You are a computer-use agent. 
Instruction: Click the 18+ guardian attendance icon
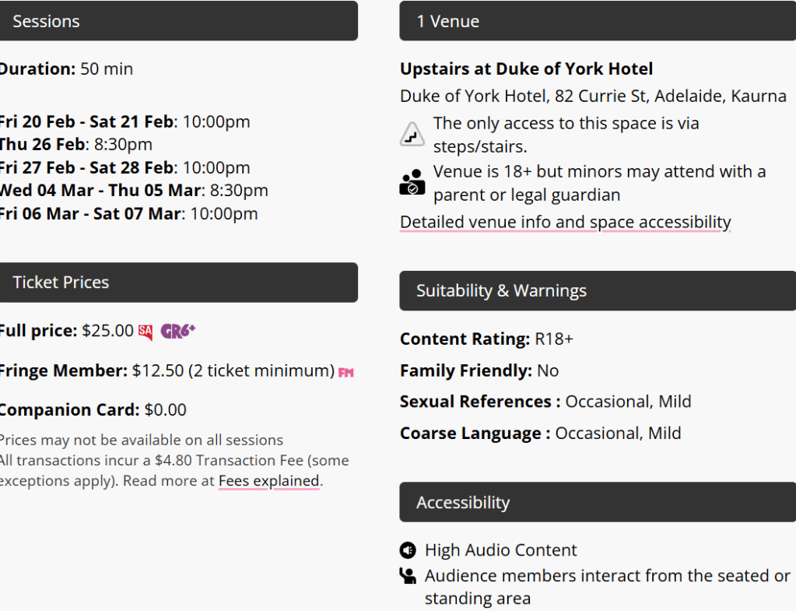411,182
